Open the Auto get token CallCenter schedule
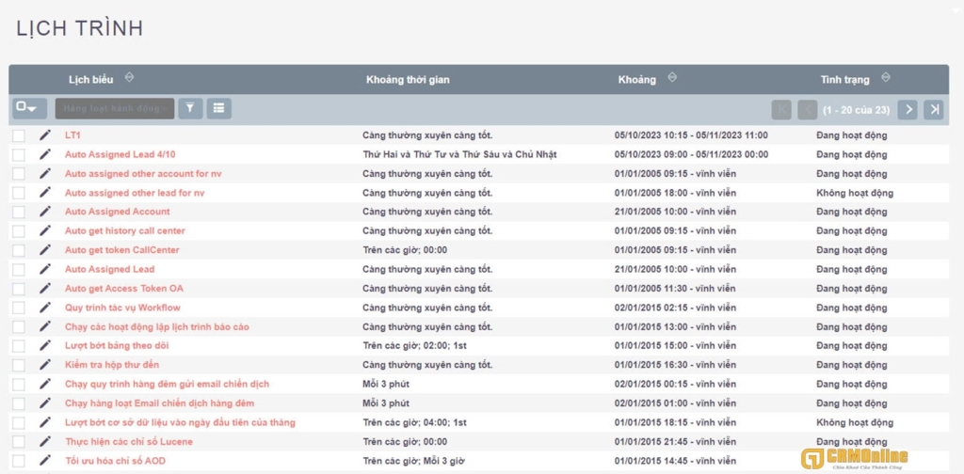This screenshot has width=964, height=474. [x=121, y=250]
